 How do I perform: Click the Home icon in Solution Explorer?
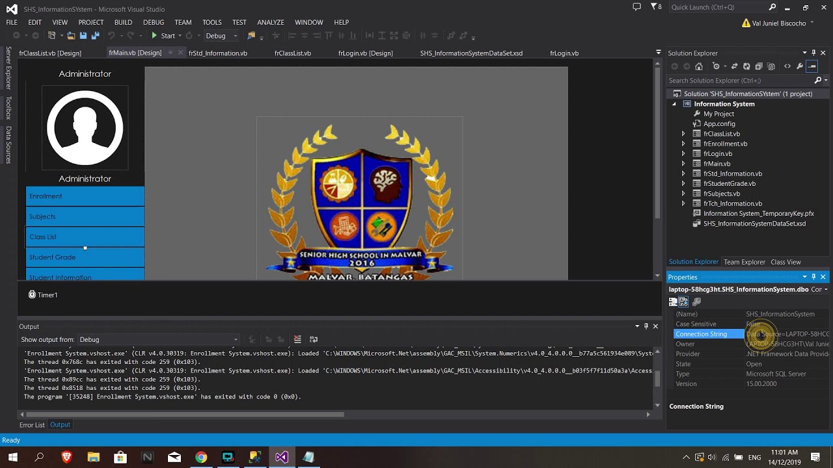[699, 66]
